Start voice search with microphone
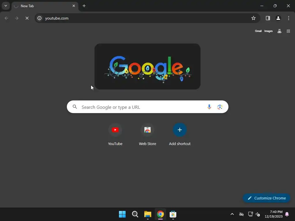This screenshot has height=221, width=295. (209, 107)
